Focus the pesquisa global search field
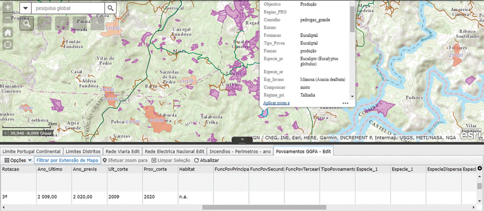 click(68, 8)
